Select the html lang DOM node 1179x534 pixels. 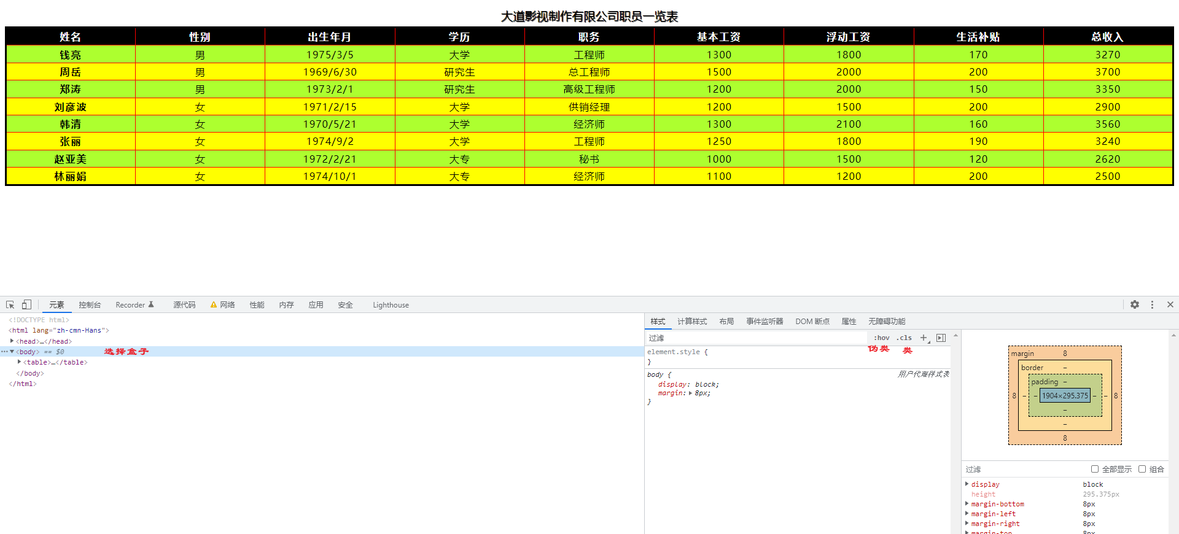click(59, 330)
